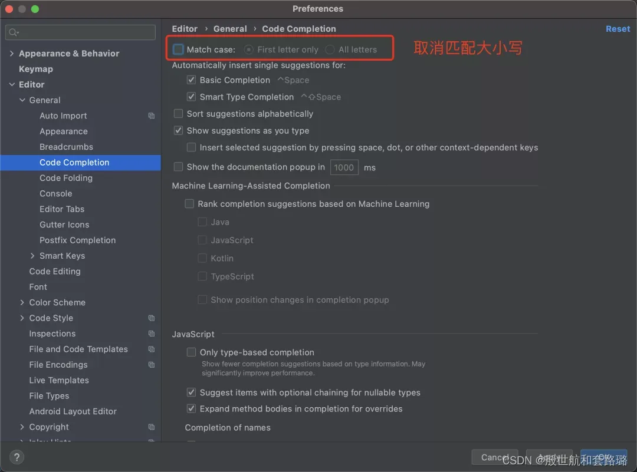This screenshot has width=637, height=472.
Task: Enable Only type-based completion
Action: coord(191,352)
